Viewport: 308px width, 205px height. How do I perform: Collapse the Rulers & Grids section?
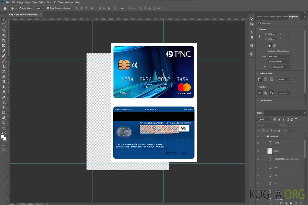[258, 73]
